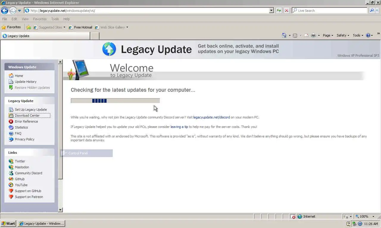Open the Edit menu

pyautogui.click(x=14, y=19)
